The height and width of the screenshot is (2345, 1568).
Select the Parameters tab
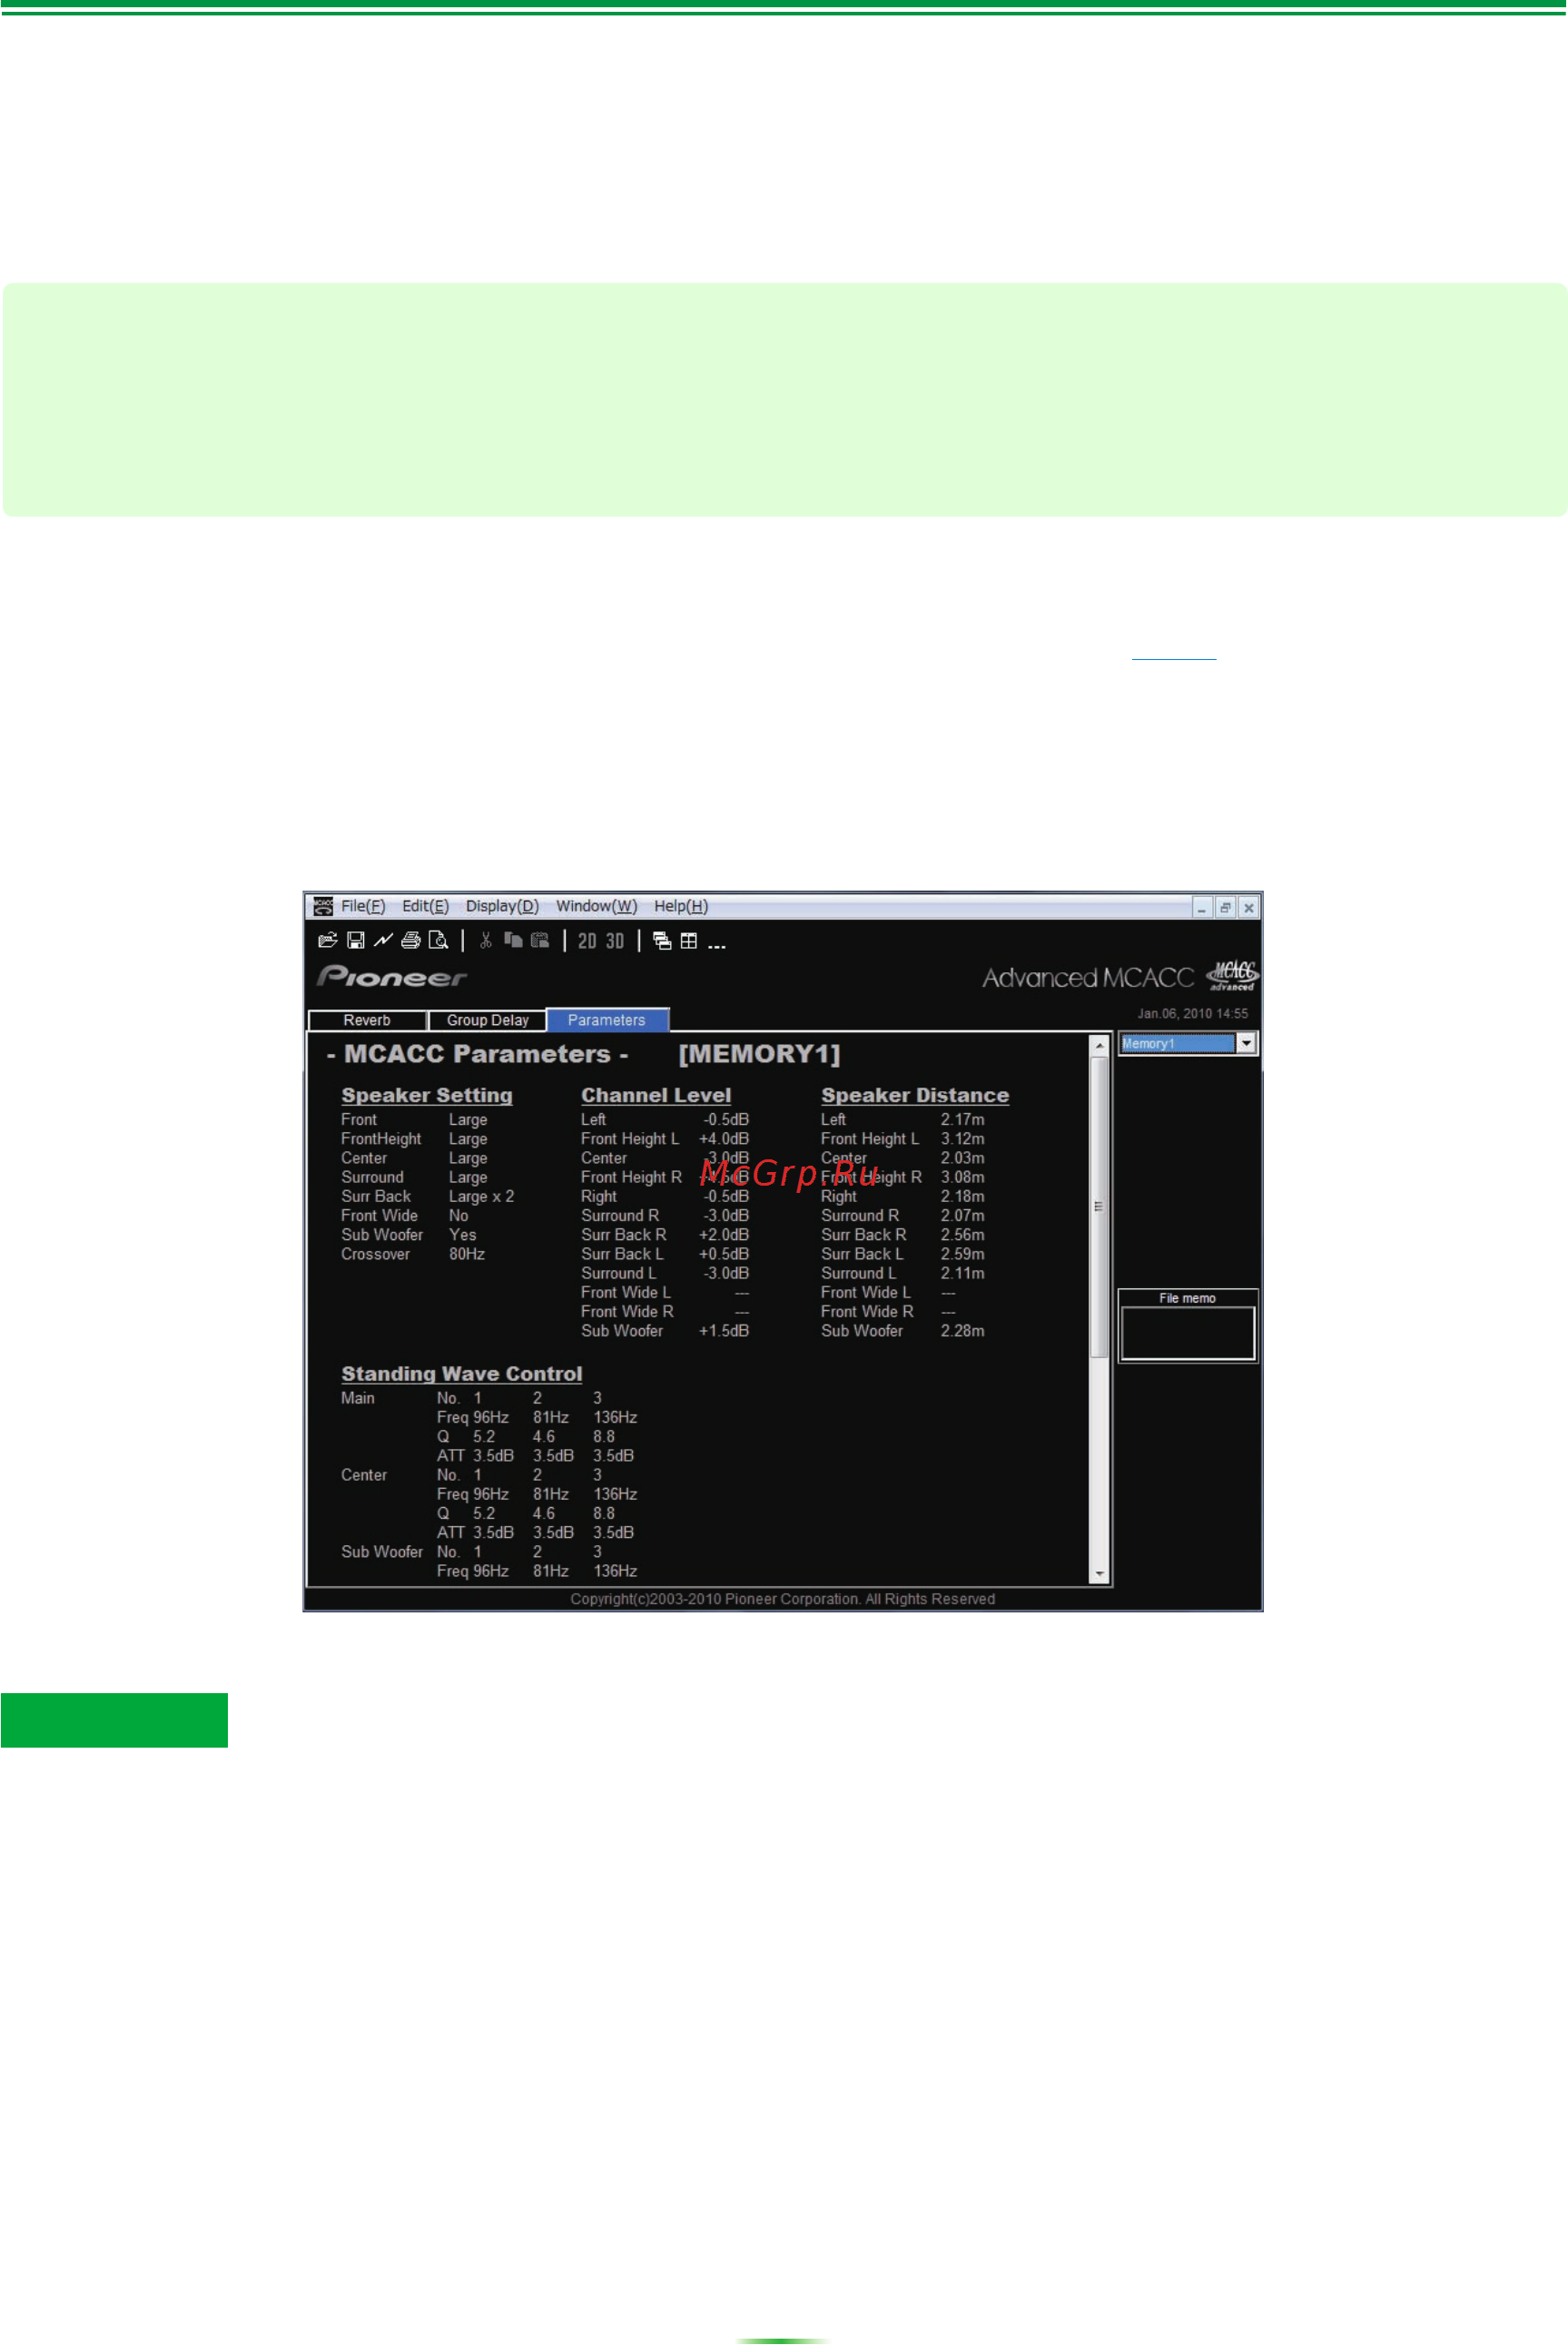point(607,1020)
